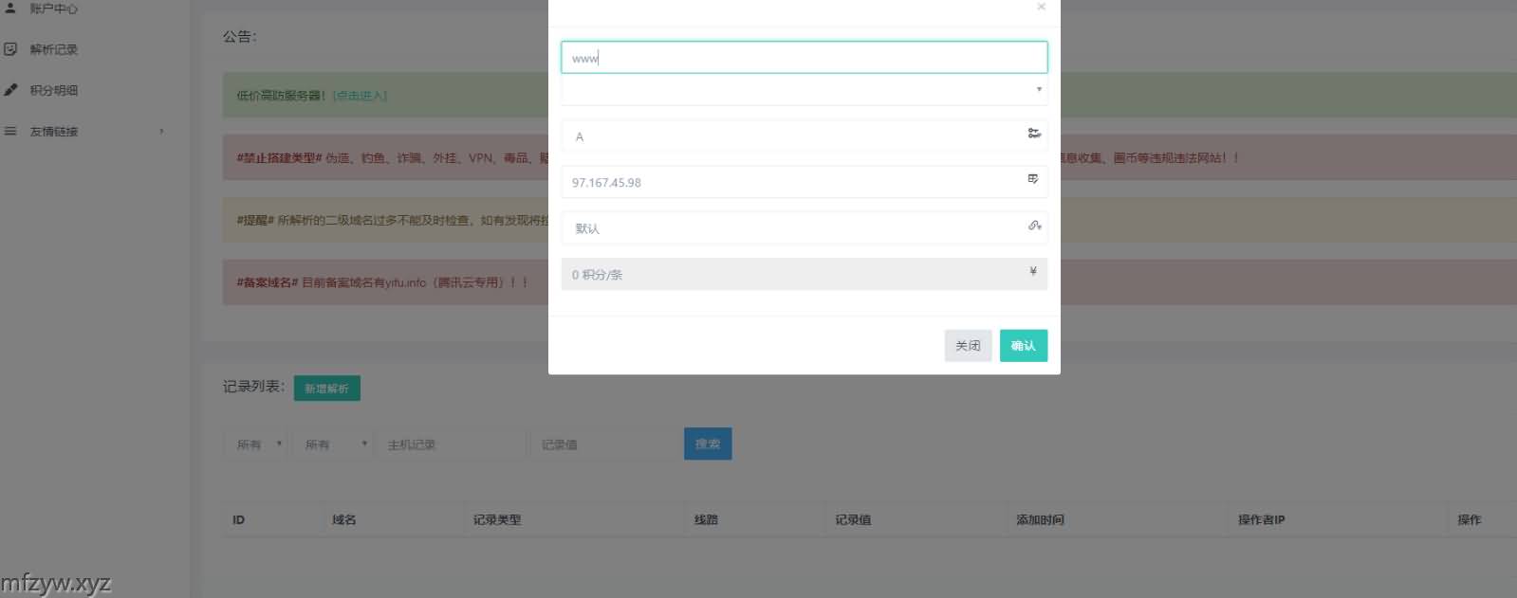Screen dimensions: 1517x598
Task: Open the second 所有 filter dropdown
Action: [x=335, y=444]
